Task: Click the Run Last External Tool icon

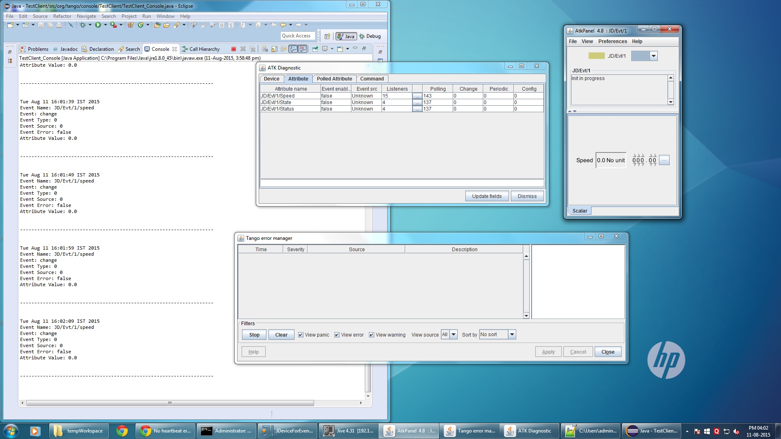Action: 113,25
